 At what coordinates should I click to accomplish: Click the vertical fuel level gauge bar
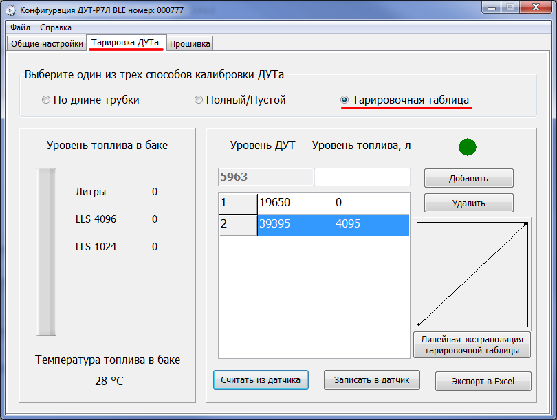coord(46,252)
